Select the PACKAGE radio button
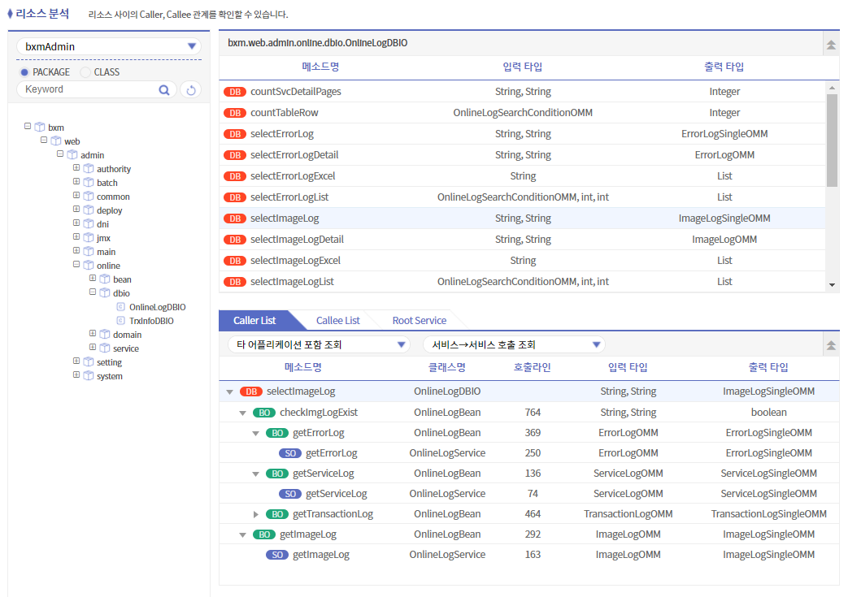 [24, 72]
